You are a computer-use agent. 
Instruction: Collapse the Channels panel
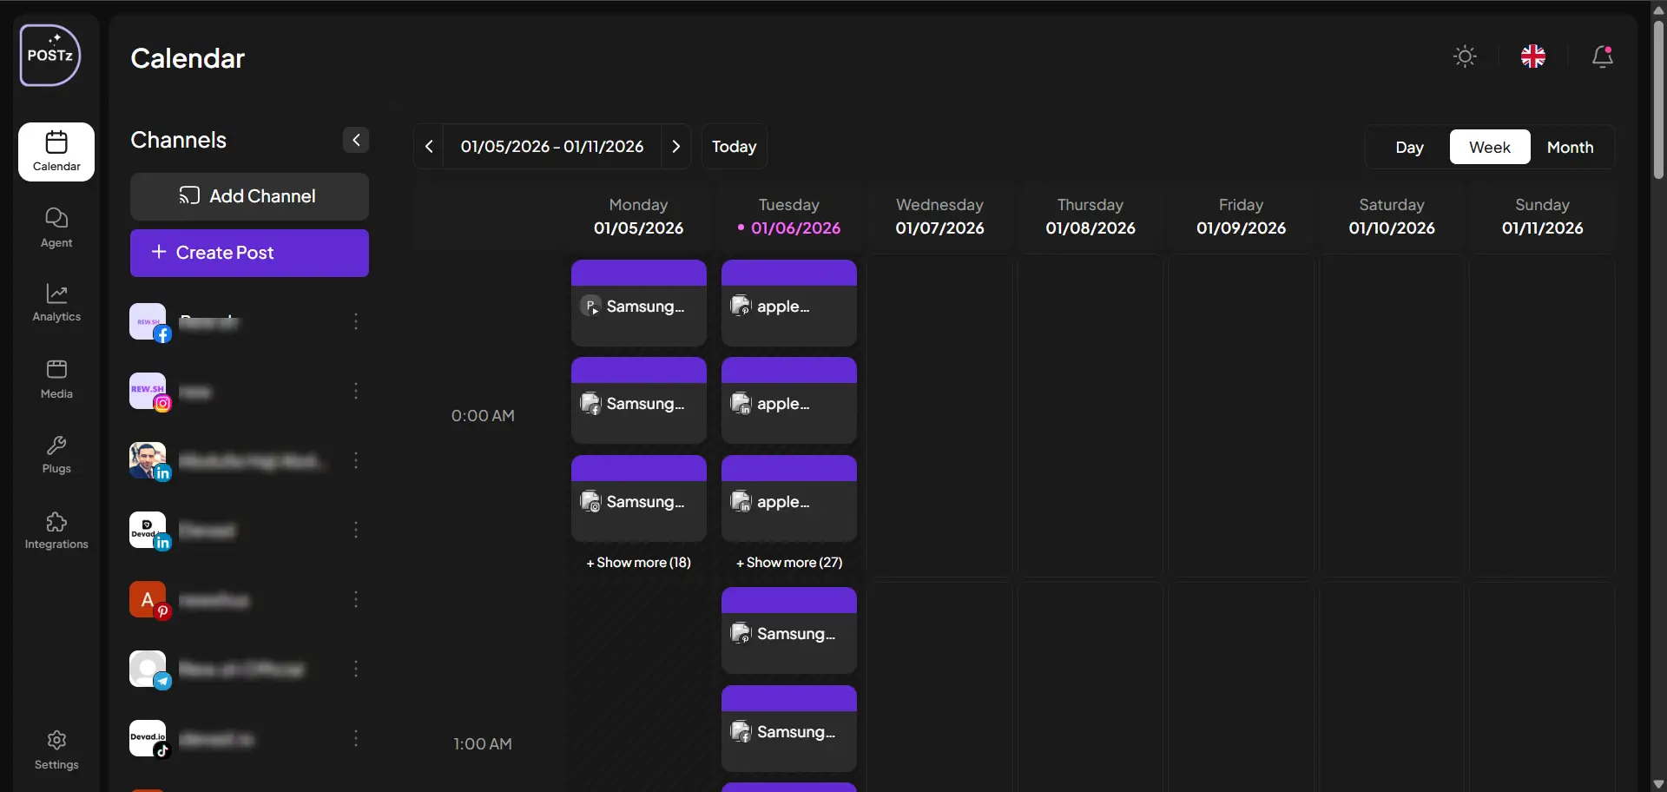click(356, 141)
